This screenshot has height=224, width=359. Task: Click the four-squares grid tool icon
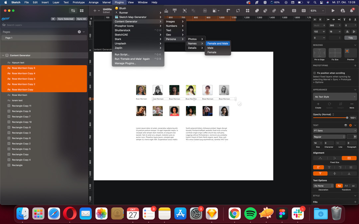point(248,11)
